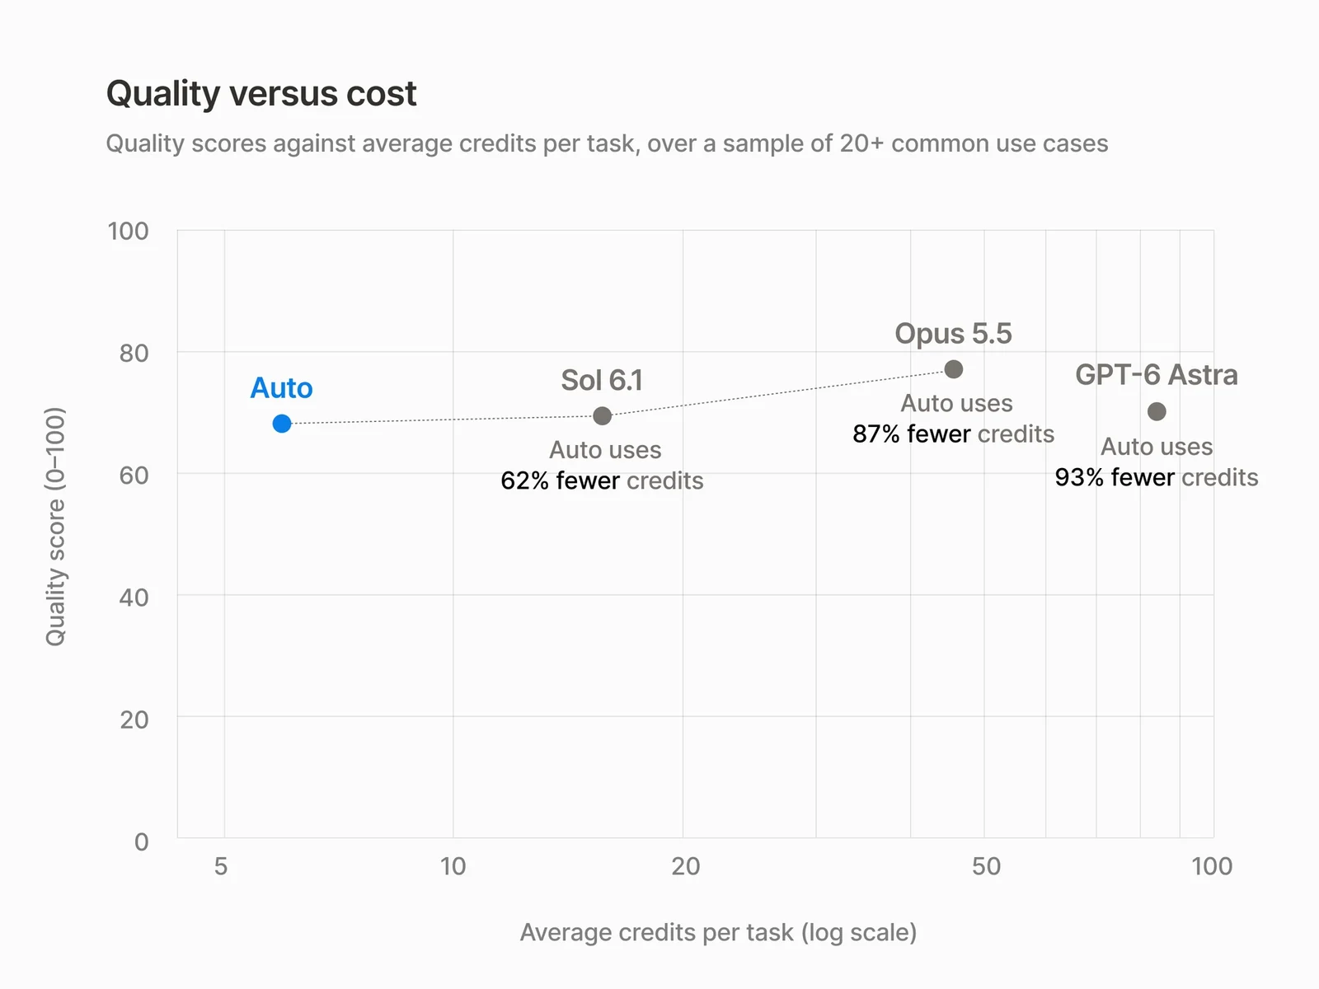
Task: Select the GPT-6 Astra label
Action: point(1157,375)
